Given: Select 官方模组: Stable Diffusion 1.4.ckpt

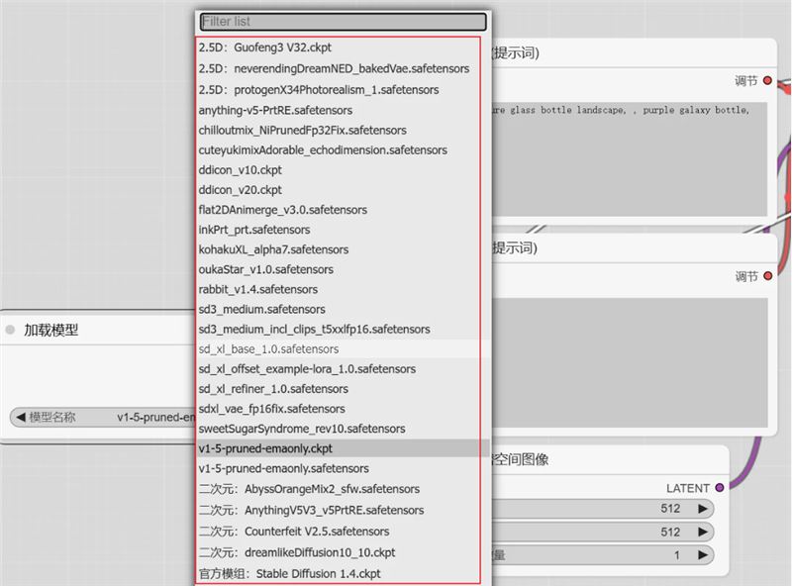Looking at the screenshot, I should click(289, 573).
